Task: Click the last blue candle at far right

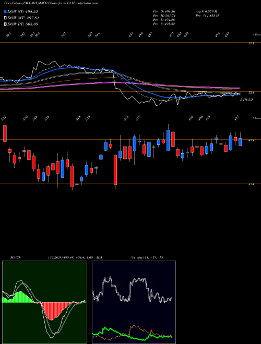Action: [240, 142]
